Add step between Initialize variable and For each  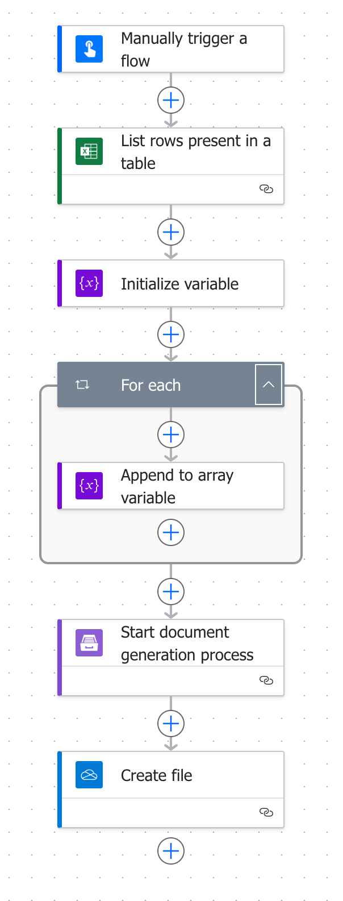tap(171, 334)
